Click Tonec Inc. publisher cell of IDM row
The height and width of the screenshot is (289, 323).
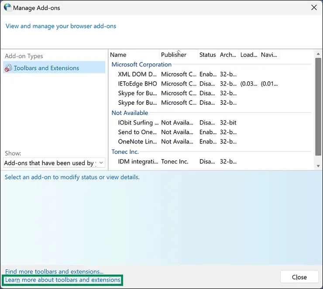(x=175, y=161)
